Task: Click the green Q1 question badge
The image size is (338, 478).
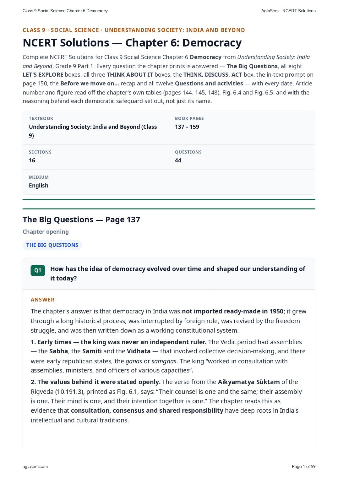Action: pos(38,270)
